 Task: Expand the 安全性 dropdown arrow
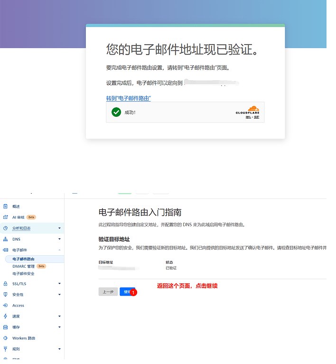pyautogui.click(x=59, y=294)
